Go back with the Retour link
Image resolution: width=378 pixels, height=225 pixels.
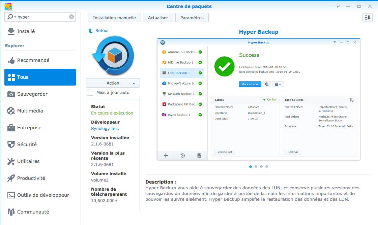[98, 31]
